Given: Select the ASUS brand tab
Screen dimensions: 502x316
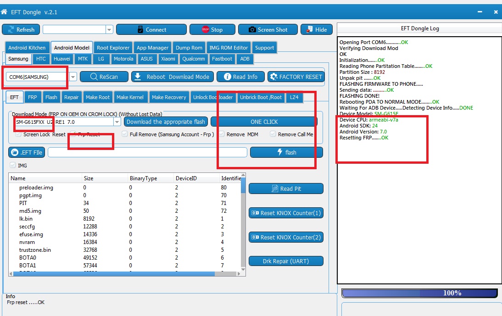Looking at the screenshot, I should [147, 59].
